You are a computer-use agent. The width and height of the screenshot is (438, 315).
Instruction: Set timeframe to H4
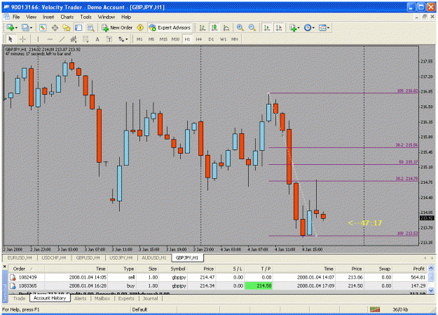[x=199, y=39]
